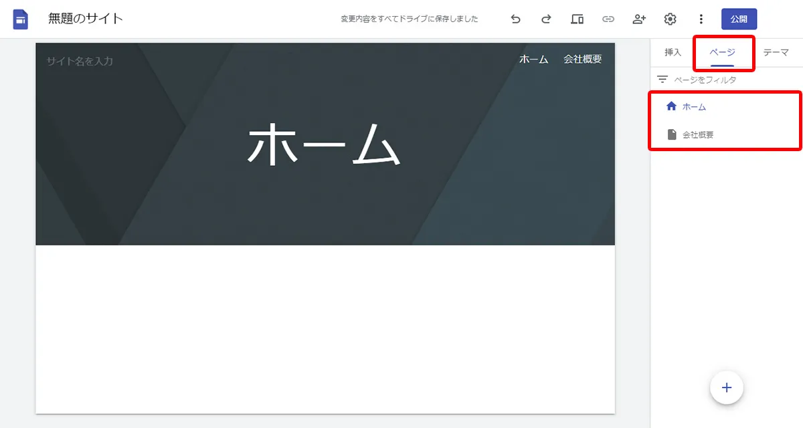Viewport: 803px width, 428px height.
Task: Open share with others icon
Action: (639, 19)
